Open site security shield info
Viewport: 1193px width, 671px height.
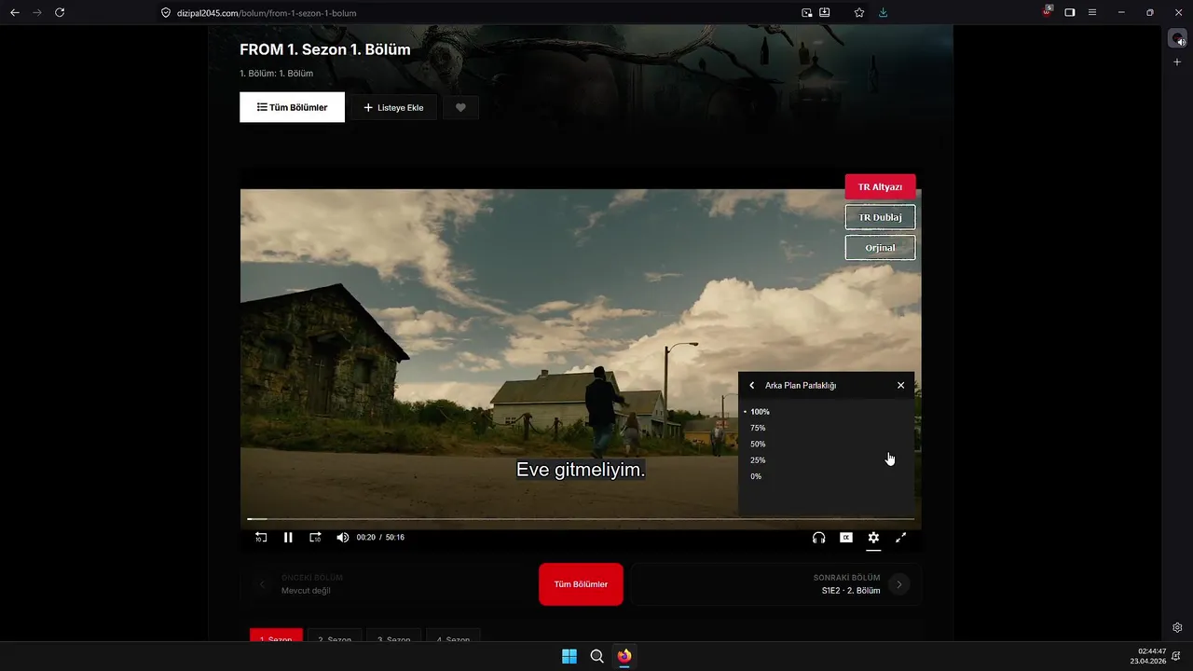[x=166, y=13]
